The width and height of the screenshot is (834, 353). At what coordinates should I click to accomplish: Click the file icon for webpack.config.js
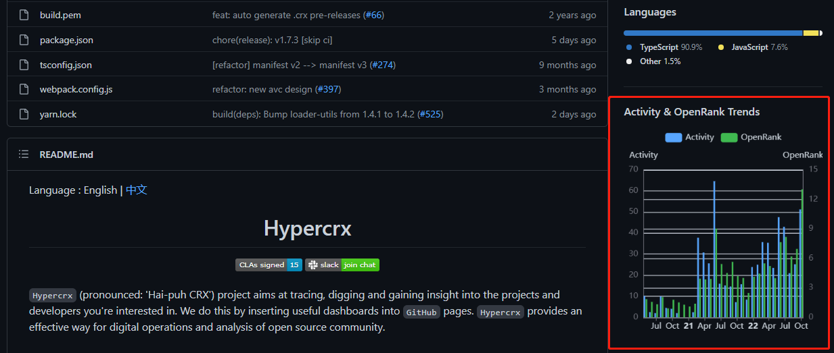pos(24,89)
